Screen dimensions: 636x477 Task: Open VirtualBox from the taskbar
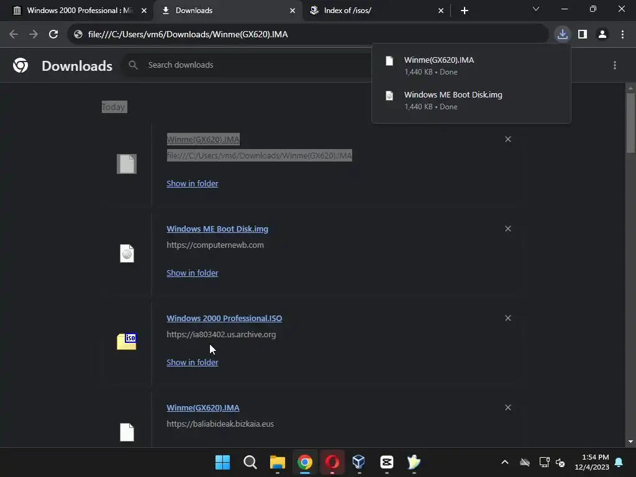360,462
